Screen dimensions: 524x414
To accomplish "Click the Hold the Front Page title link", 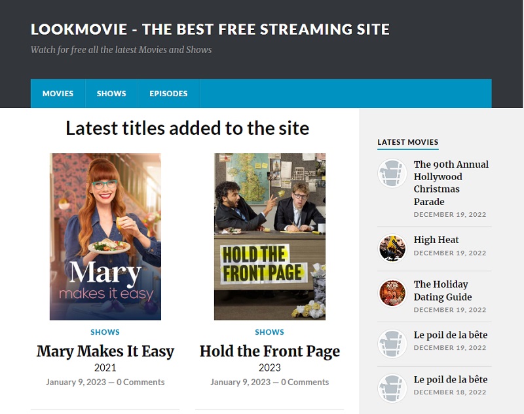I will tap(269, 351).
